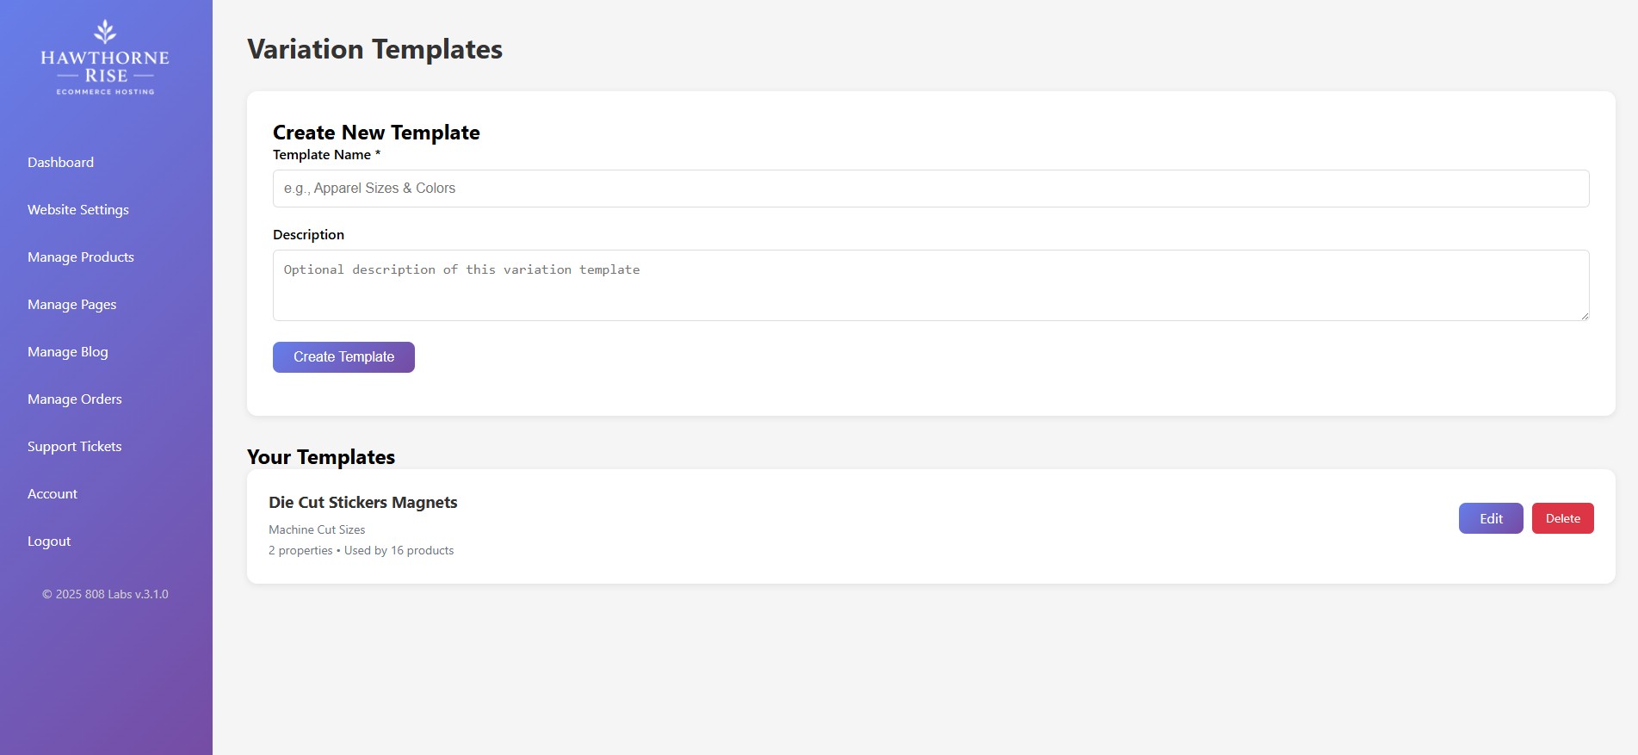The height and width of the screenshot is (755, 1638).
Task: Open Manage Blog section
Action: [67, 351]
